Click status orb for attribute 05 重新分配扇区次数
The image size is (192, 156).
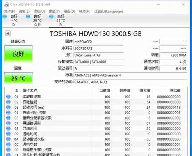pyautogui.click(x=8, y=118)
